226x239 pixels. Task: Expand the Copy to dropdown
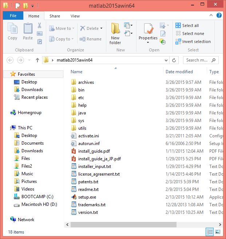72,39
